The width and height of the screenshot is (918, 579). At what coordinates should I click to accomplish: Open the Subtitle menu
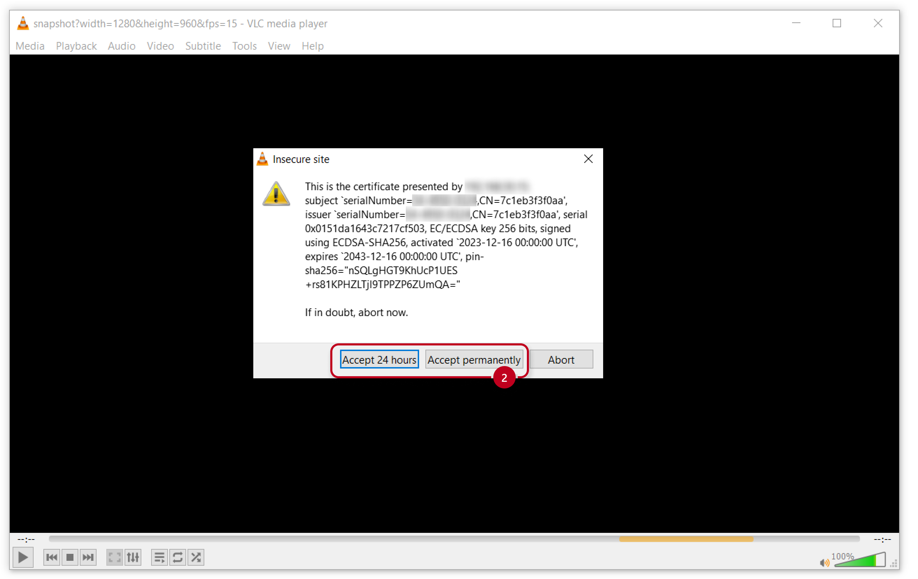tap(203, 46)
